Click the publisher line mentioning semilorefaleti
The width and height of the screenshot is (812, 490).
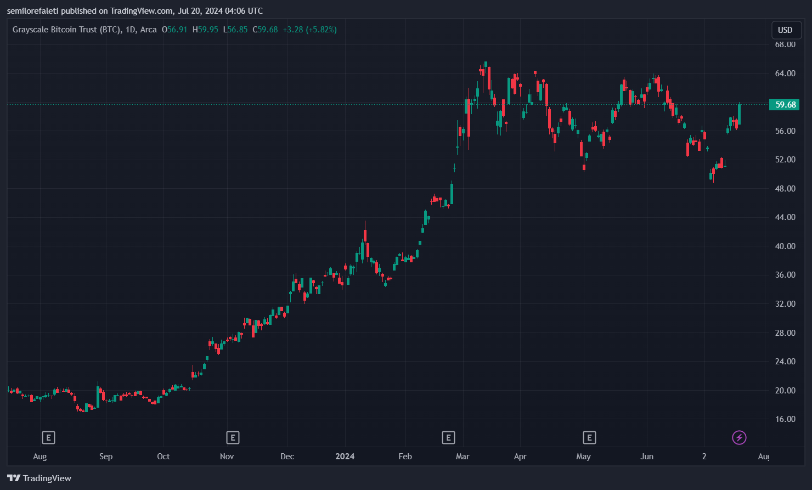135,11
